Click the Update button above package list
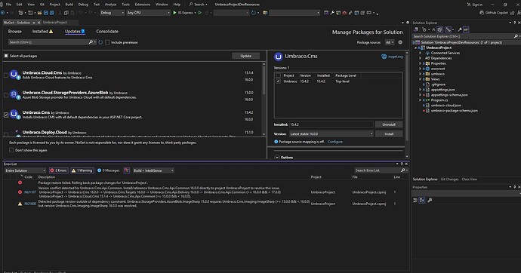This screenshot has width=521, height=273. coord(245,56)
